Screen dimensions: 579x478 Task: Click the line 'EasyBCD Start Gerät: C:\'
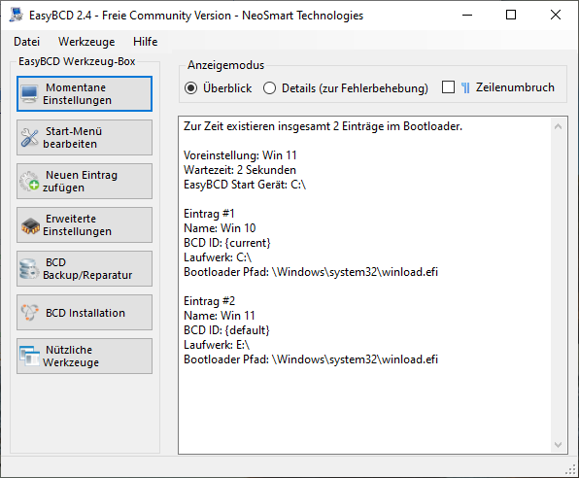245,185
